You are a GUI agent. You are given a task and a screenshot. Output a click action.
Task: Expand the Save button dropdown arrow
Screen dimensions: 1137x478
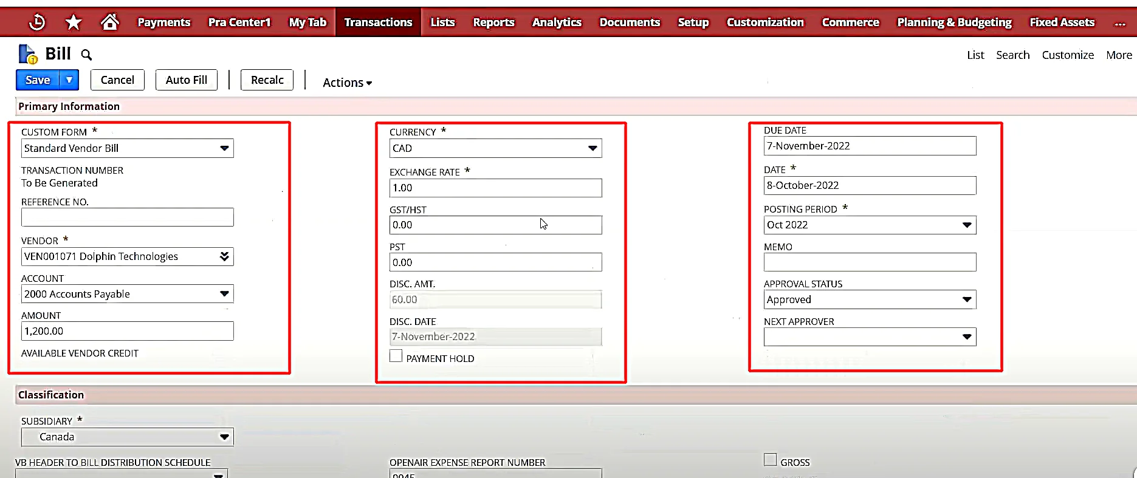point(69,80)
